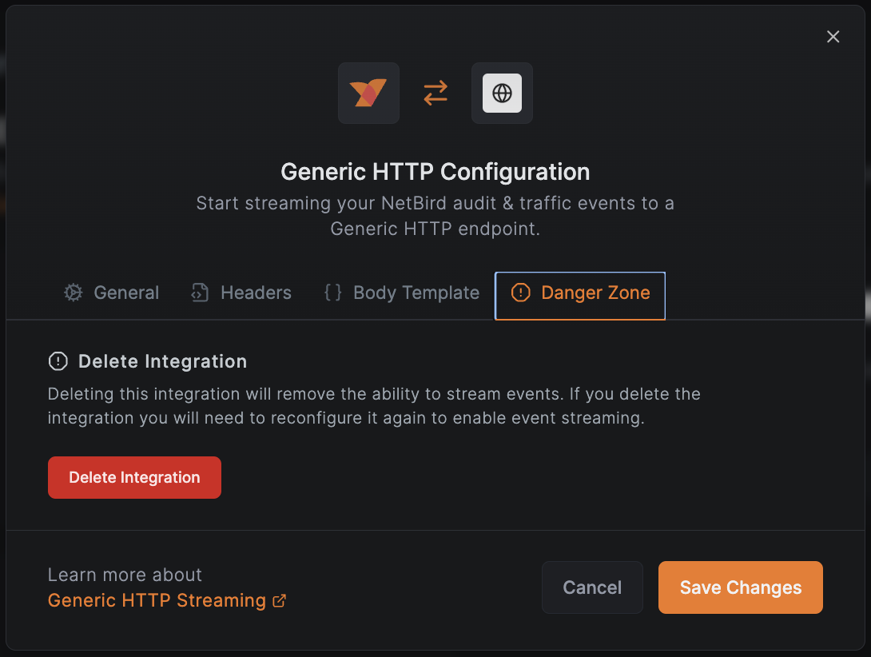
Task: Click the Delete Integration button
Action: point(134,477)
